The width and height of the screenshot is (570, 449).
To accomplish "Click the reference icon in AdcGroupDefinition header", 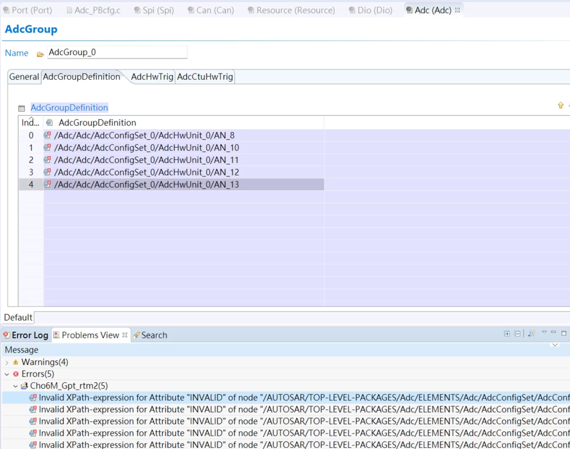I will [50, 123].
